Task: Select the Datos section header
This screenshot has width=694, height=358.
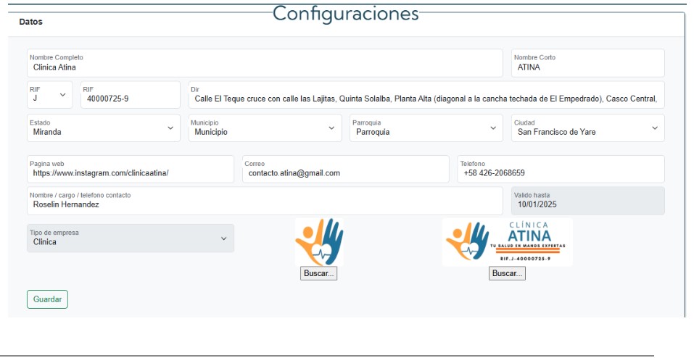Action: pyautogui.click(x=31, y=22)
